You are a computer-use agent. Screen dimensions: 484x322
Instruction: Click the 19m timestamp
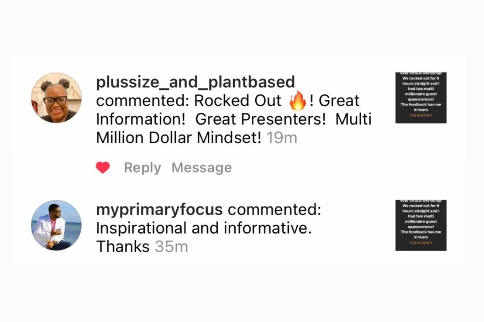point(282,138)
